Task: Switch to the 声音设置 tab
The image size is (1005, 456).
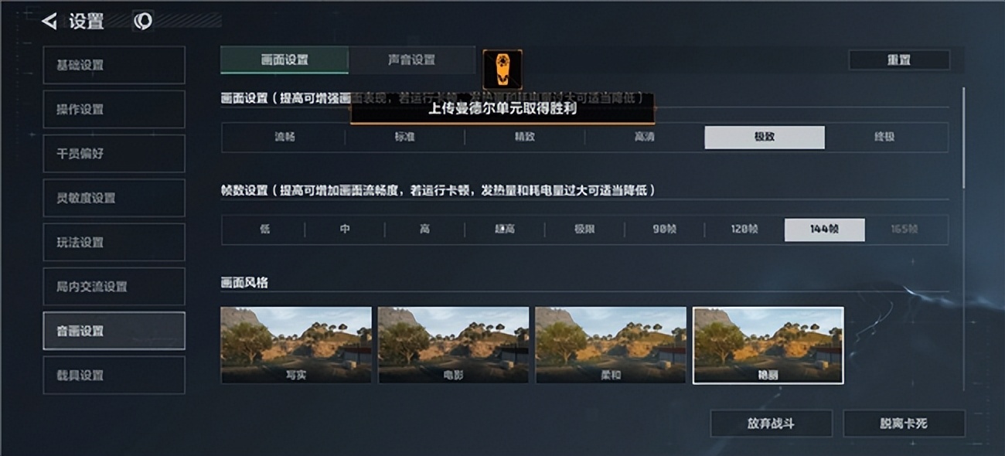Action: [x=411, y=60]
